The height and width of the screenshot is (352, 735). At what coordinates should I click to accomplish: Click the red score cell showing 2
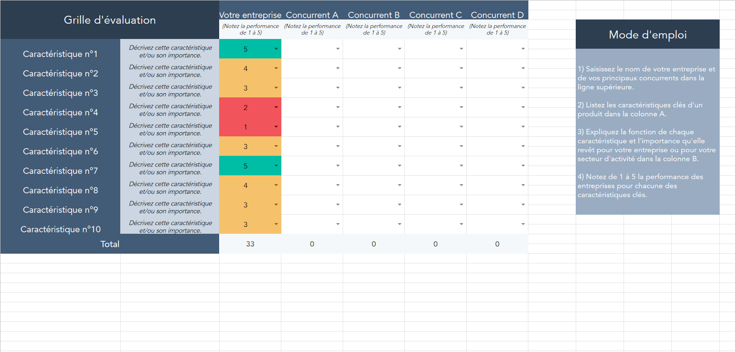tap(246, 108)
